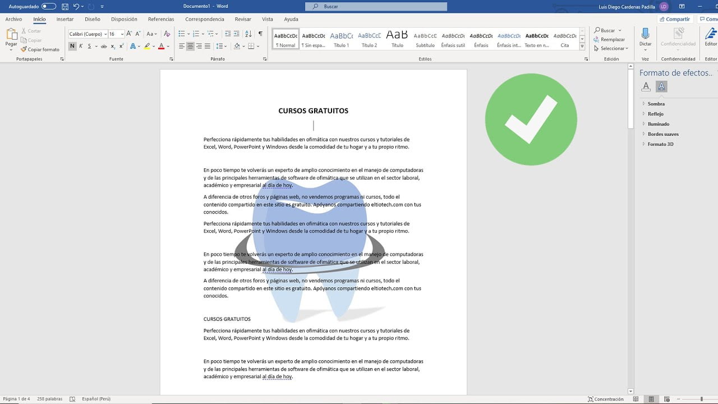The height and width of the screenshot is (404, 718).
Task: Switch to the Diseño tab
Action: coord(93,19)
